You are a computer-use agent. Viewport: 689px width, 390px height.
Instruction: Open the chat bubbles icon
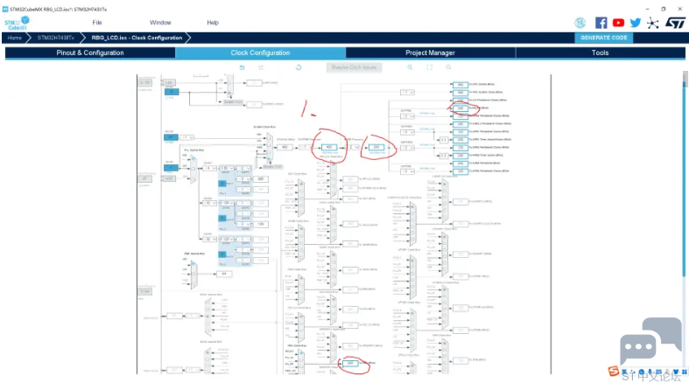click(650, 340)
